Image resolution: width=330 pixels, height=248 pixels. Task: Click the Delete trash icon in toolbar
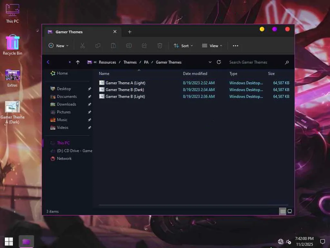(x=160, y=46)
